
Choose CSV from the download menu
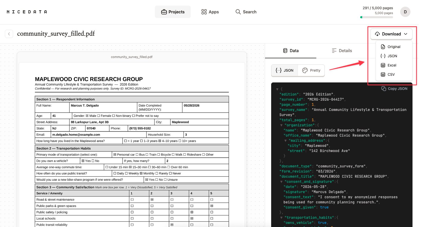click(x=394, y=74)
